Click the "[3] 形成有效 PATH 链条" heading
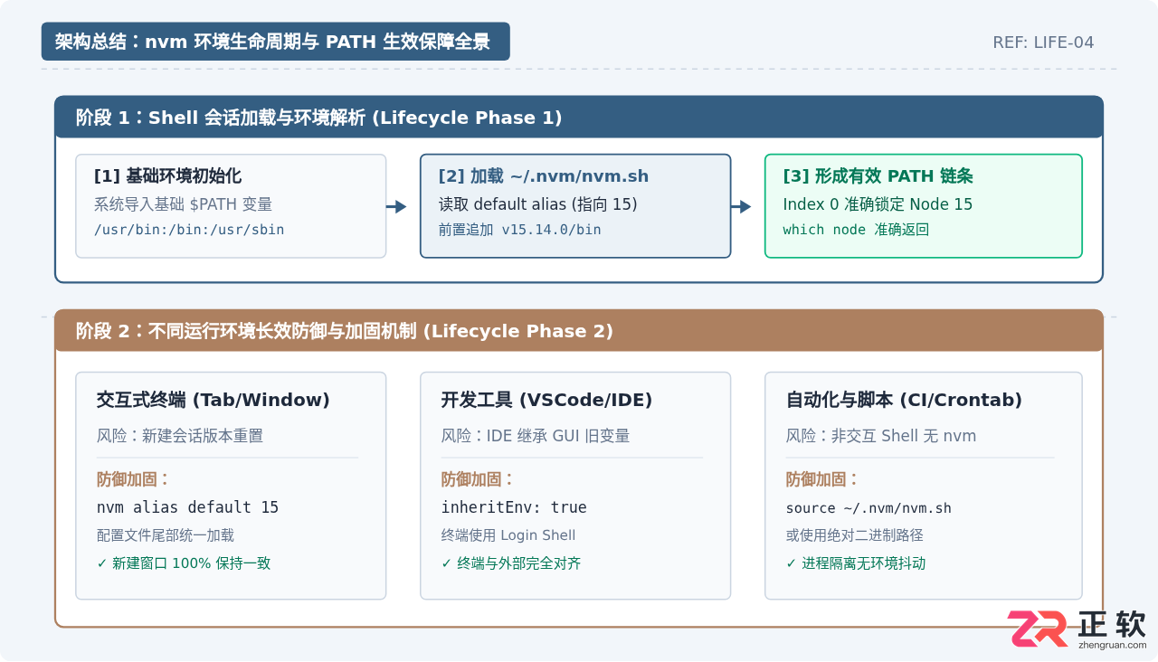The width and height of the screenshot is (1158, 662). coord(878,176)
